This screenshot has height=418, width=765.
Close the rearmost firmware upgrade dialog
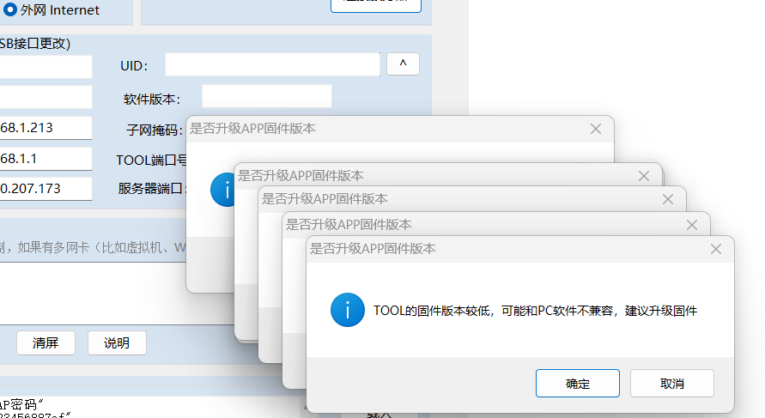[595, 129]
